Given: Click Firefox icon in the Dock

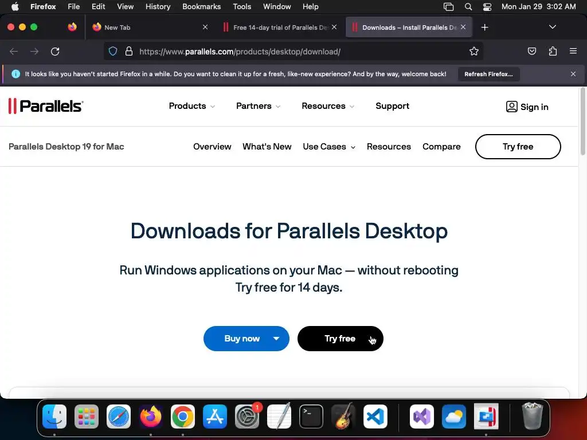Looking at the screenshot, I should click(151, 416).
